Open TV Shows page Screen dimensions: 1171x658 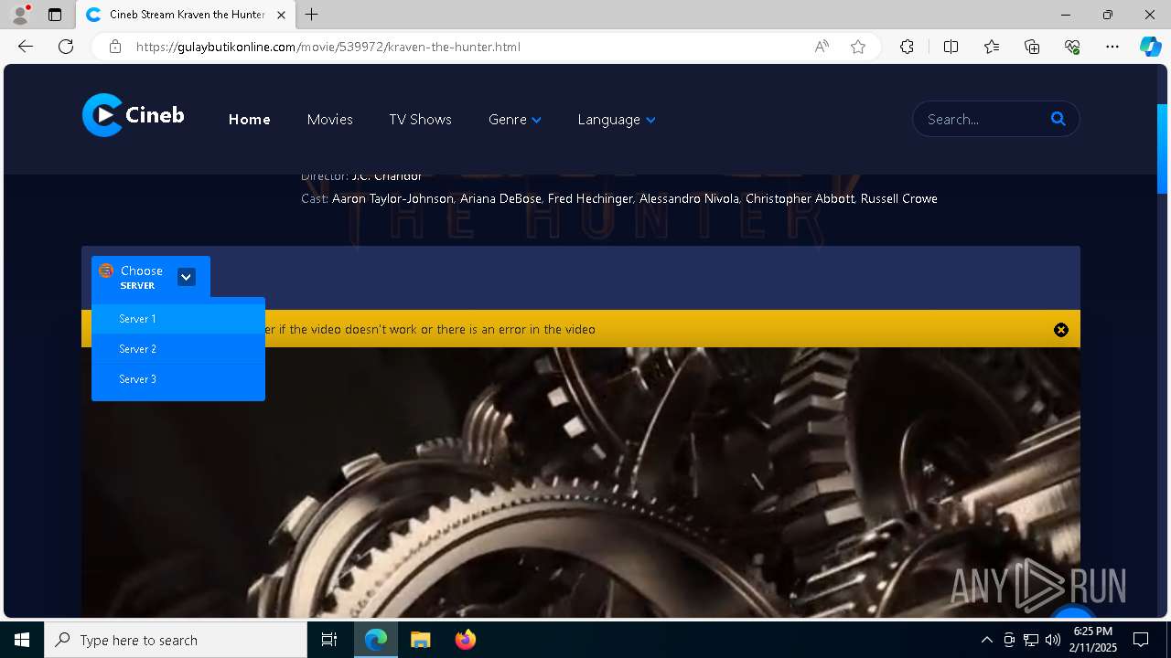[420, 120]
